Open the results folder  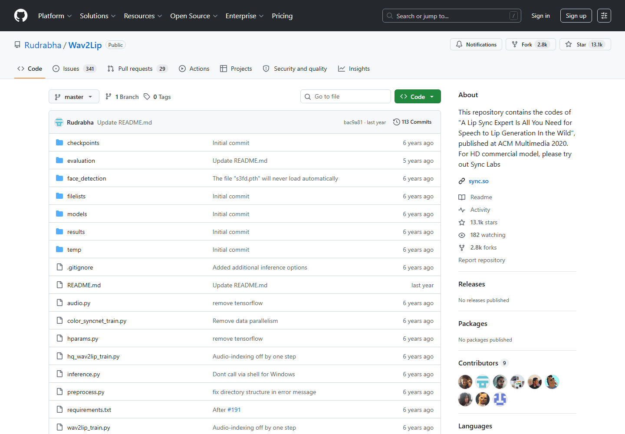point(76,232)
